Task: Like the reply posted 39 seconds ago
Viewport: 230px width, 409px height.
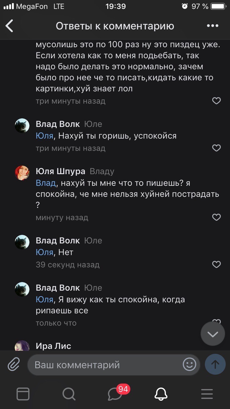Action: pyautogui.click(x=217, y=264)
